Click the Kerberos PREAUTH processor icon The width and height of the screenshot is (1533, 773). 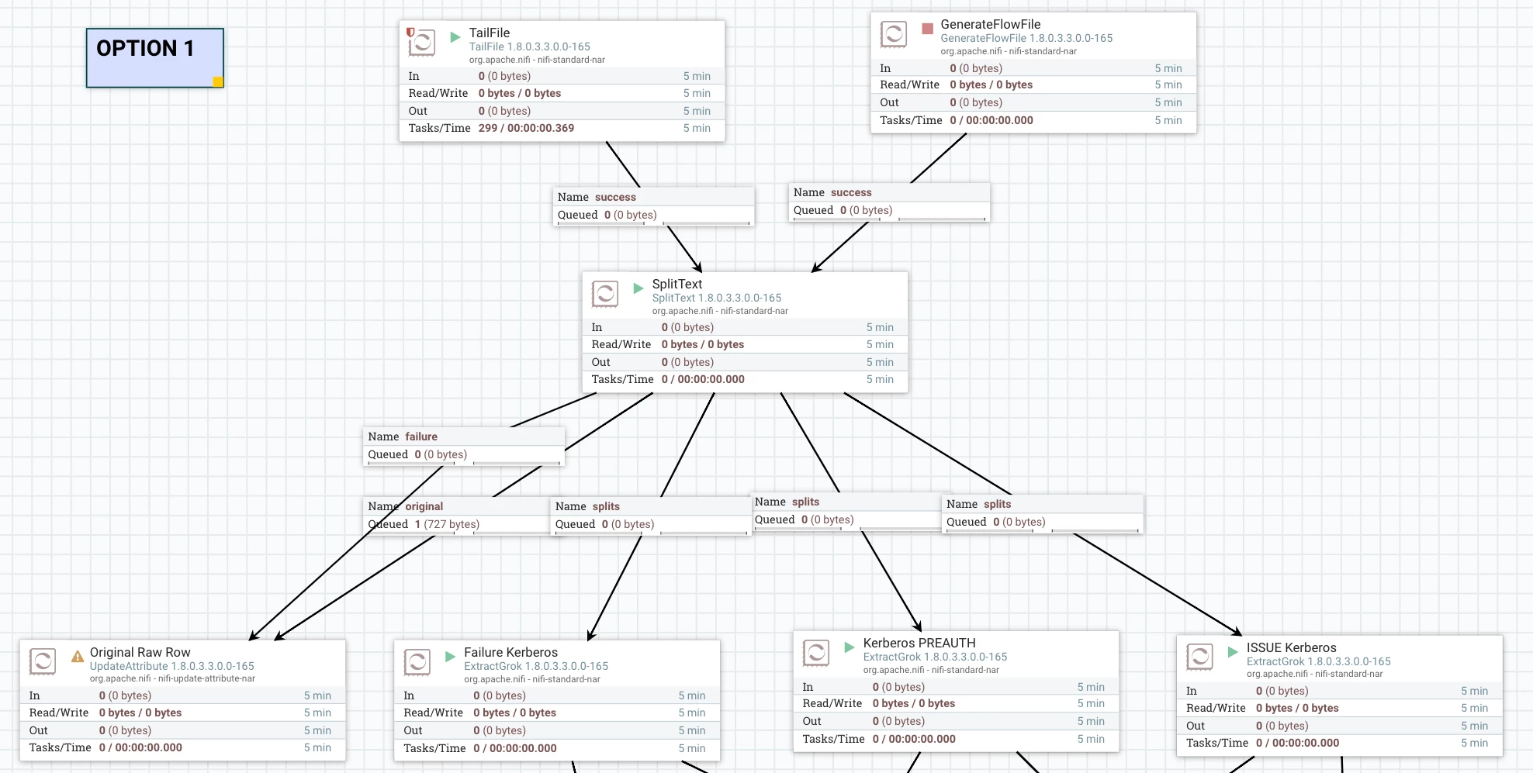point(815,652)
